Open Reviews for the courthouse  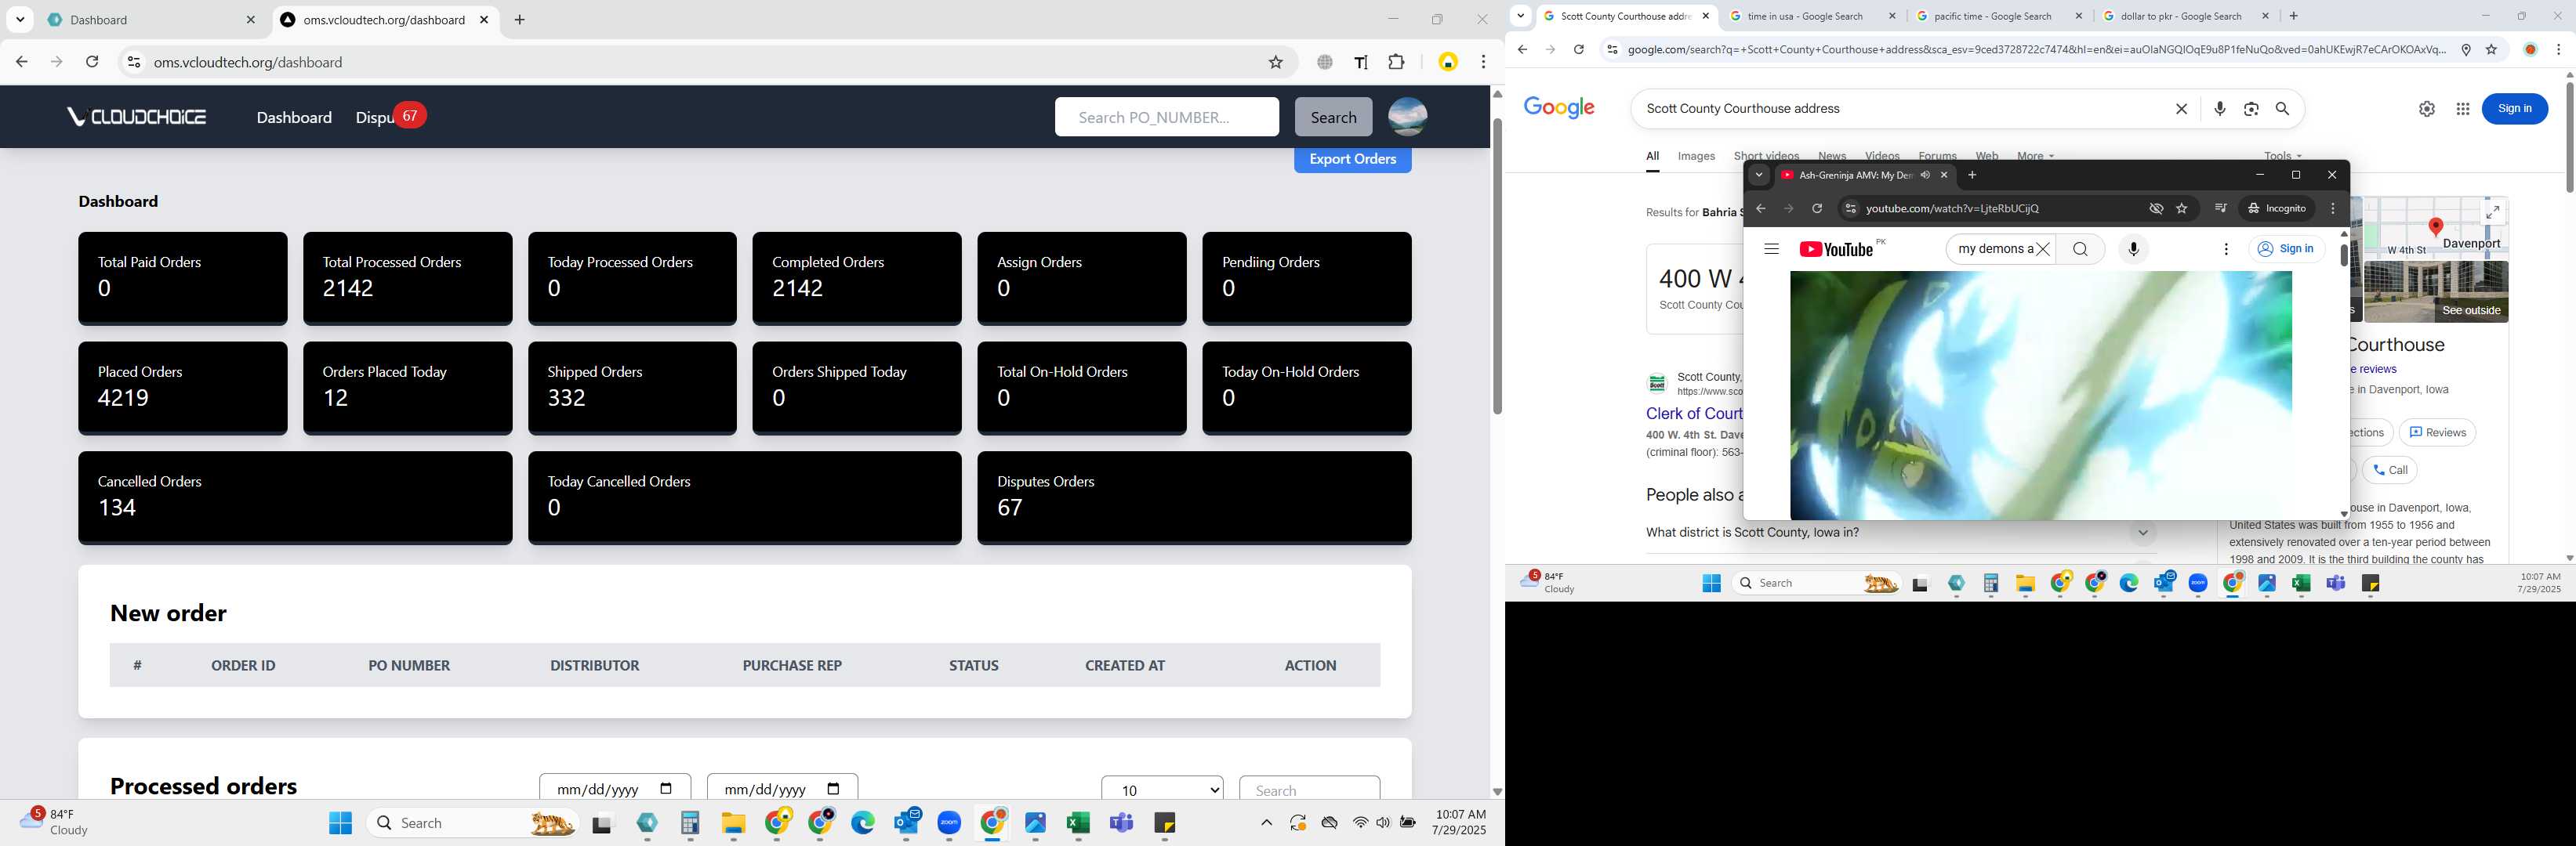coord(2437,432)
